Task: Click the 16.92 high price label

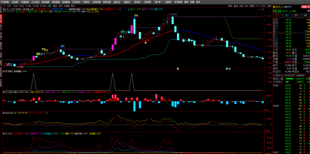Action: [175, 15]
